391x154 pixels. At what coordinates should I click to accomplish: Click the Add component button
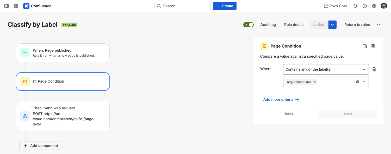point(40,146)
